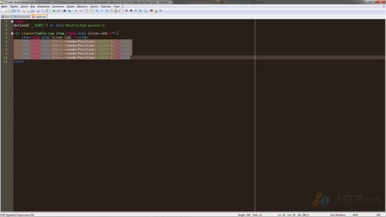Click the Paste toolbar icon

(x=48, y=11)
